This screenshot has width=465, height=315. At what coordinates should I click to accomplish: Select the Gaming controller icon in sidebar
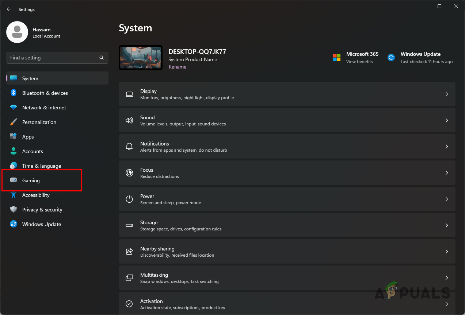[14, 180]
